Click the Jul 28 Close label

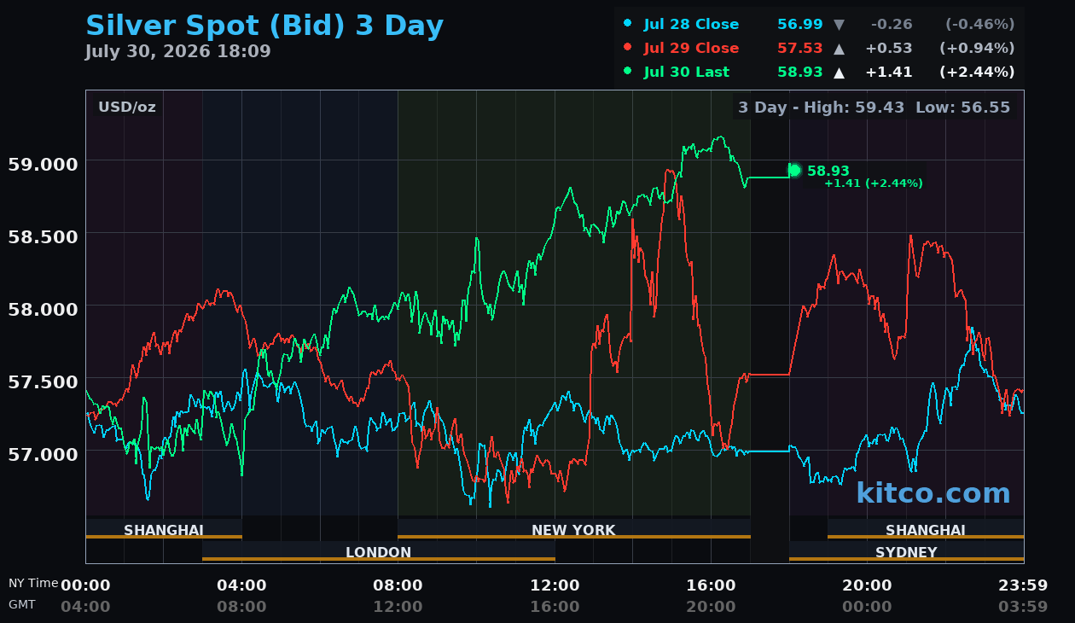[691, 24]
